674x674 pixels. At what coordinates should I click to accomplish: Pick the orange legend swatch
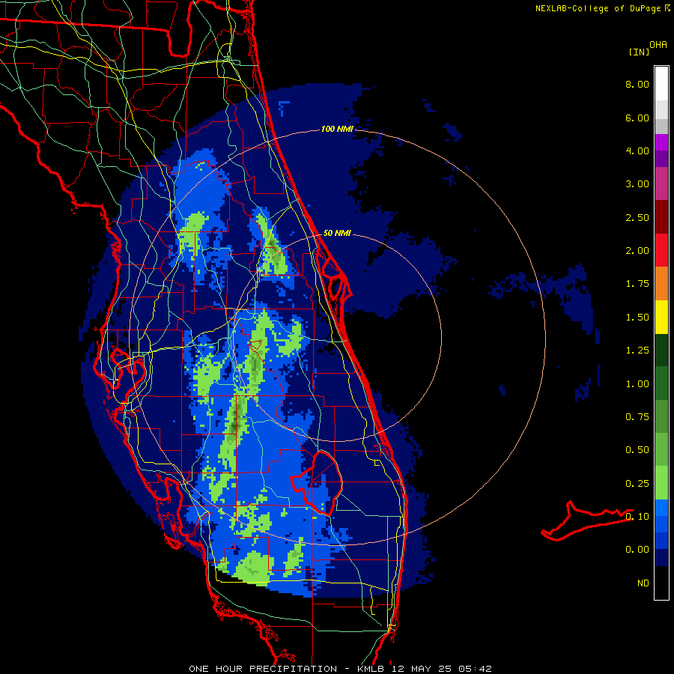661,284
